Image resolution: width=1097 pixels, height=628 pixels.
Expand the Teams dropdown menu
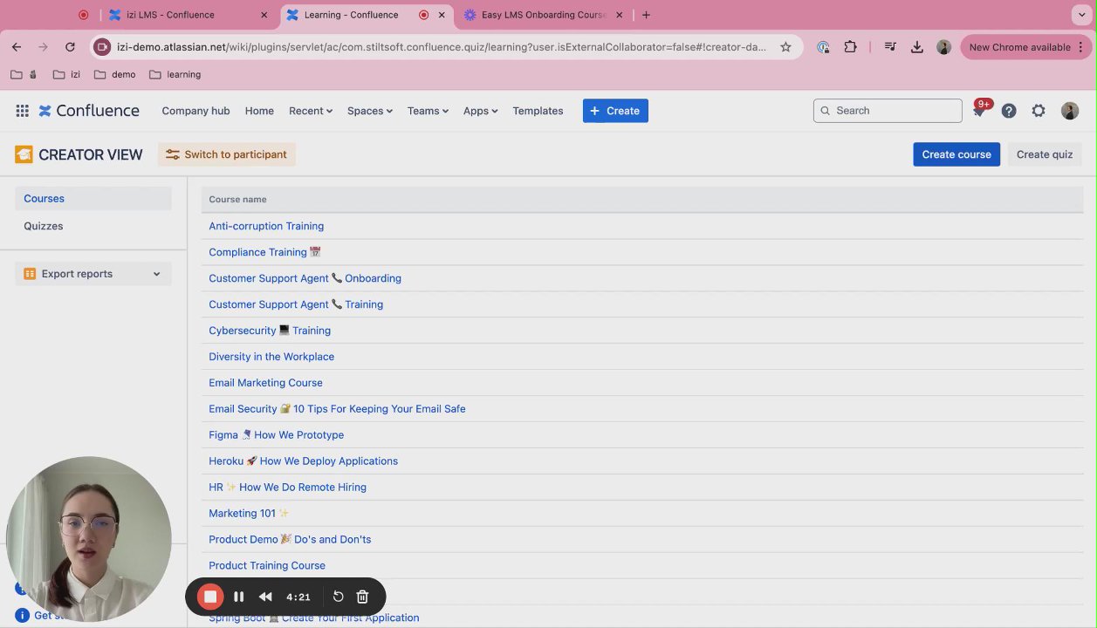pyautogui.click(x=428, y=111)
